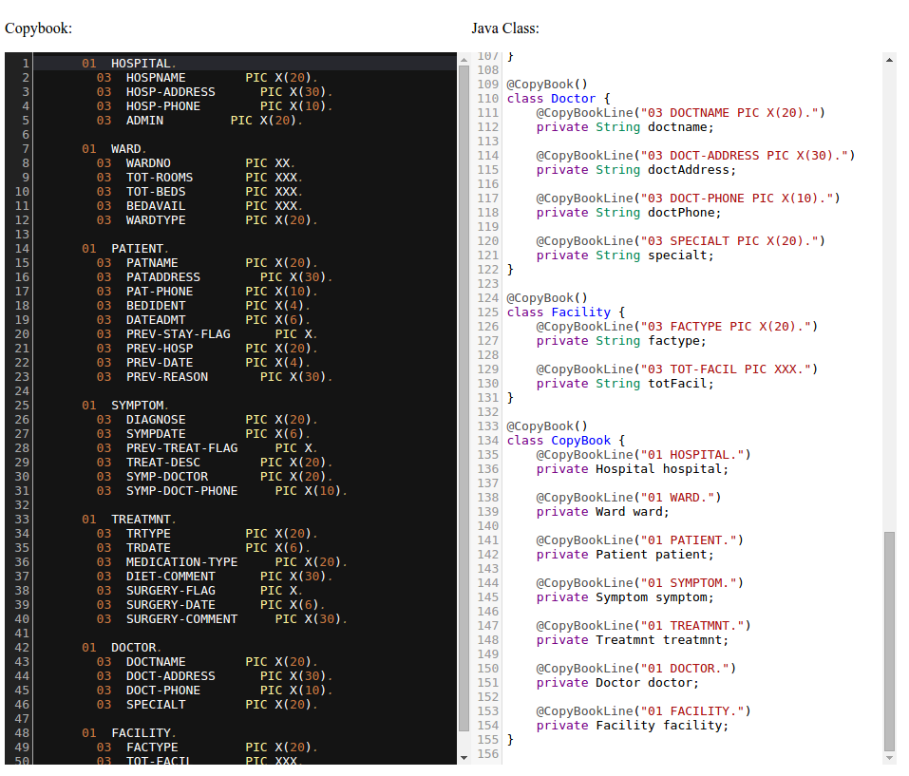Click 'private String specialt;' line

coord(625,256)
